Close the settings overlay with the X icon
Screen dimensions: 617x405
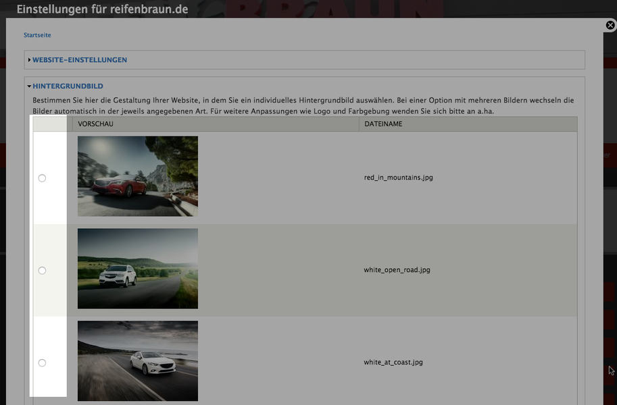pos(610,26)
